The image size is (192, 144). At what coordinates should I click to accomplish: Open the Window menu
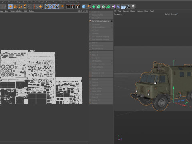71,2
